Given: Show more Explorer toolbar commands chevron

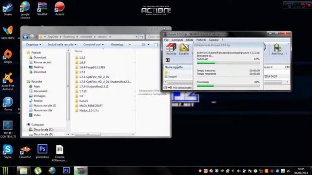Looking at the screenshot, I should pyautogui.click(x=130, y=44).
